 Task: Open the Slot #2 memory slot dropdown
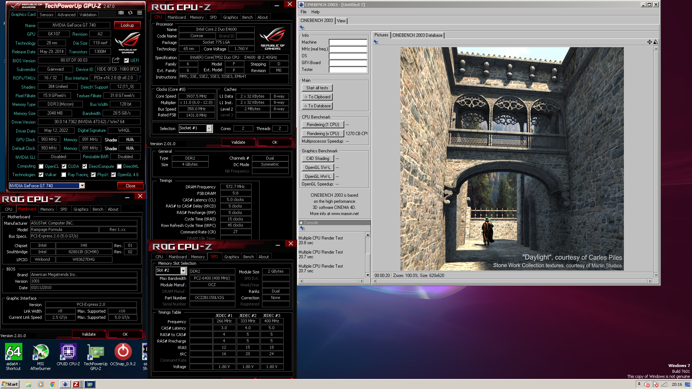tap(183, 270)
